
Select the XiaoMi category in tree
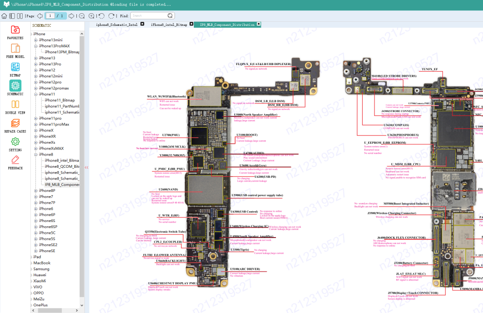pyautogui.click(x=40, y=281)
